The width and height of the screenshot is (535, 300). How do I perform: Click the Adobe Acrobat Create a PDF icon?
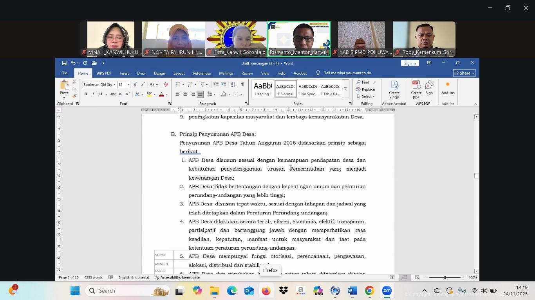tap(394, 90)
